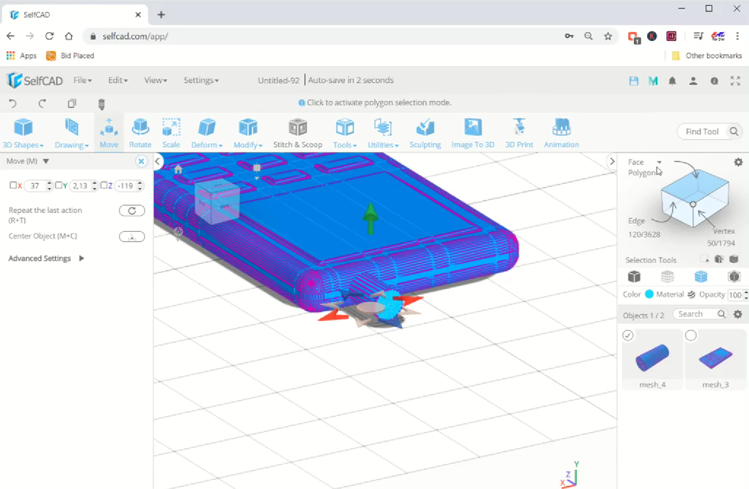Click the view orientation cube
Viewport: 749px width, 489px height.
coord(217,202)
